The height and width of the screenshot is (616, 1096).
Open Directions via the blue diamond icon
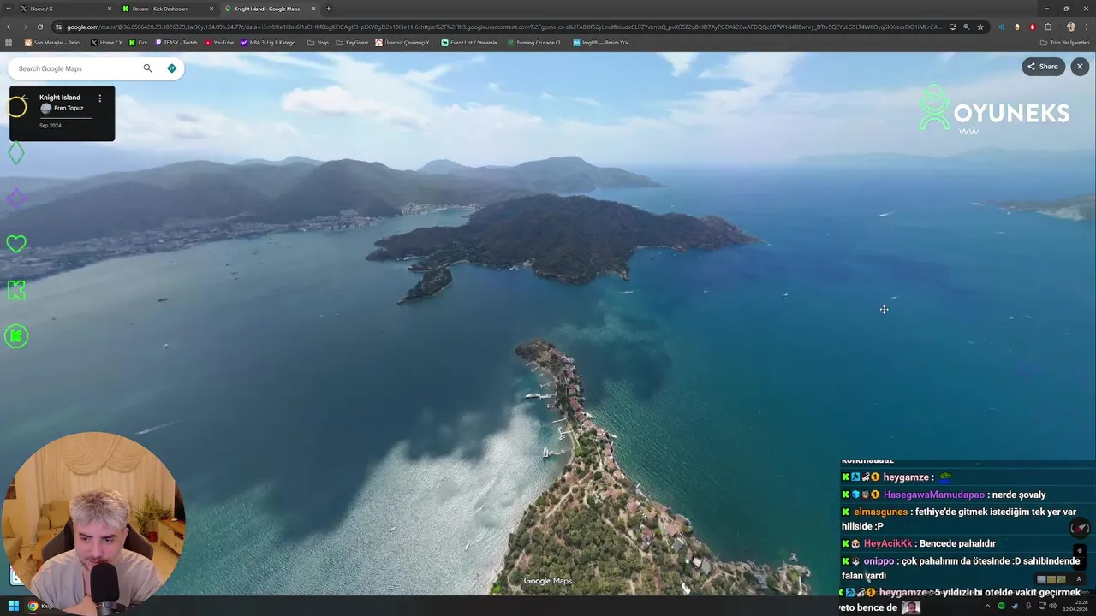tap(171, 68)
